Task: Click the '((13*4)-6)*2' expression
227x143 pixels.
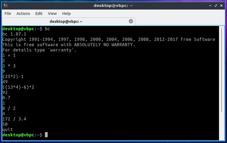Action: pyautogui.click(x=18, y=87)
